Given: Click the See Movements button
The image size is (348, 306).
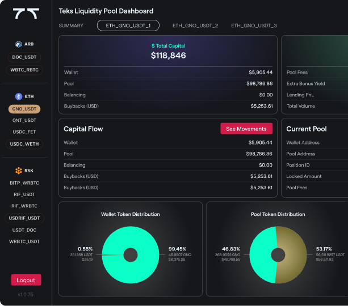Looking at the screenshot, I should pos(246,129).
